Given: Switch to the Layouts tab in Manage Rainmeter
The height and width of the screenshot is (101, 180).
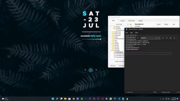Looking at the screenshot, I should point(123,21).
